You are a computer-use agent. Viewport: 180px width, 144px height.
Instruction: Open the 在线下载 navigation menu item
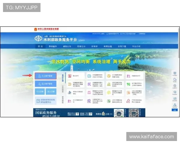tap(122, 46)
